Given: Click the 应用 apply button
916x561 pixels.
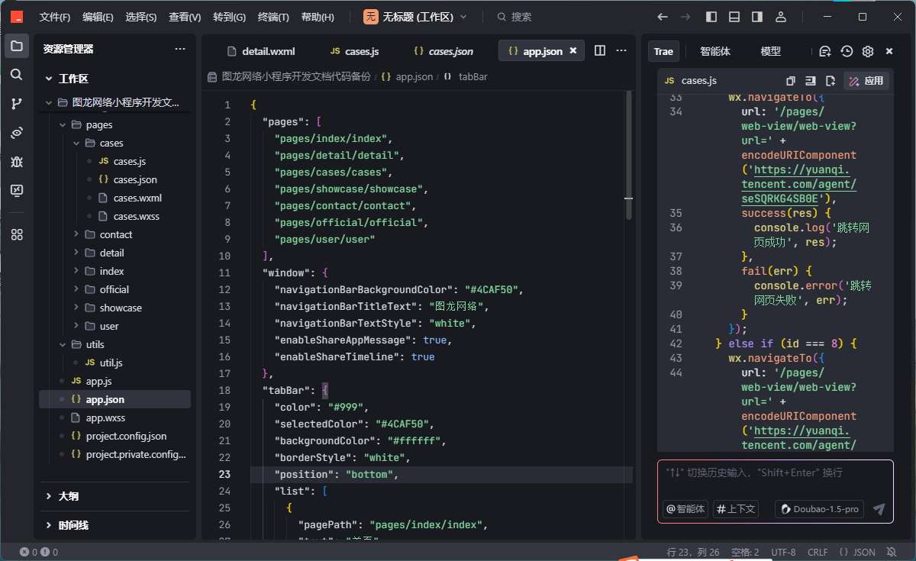Looking at the screenshot, I should (x=866, y=80).
